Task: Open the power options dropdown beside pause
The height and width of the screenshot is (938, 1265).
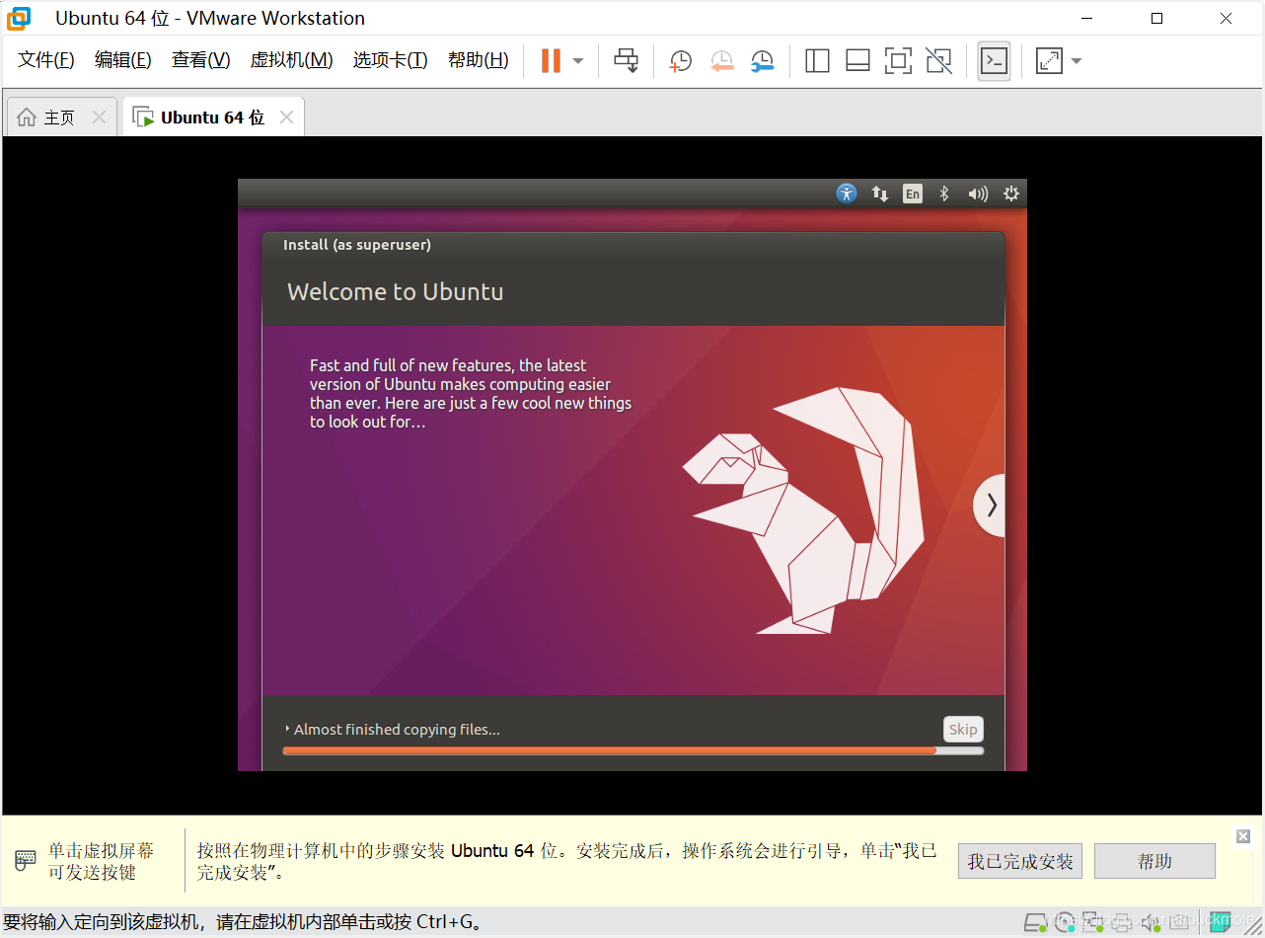Action: [x=578, y=61]
